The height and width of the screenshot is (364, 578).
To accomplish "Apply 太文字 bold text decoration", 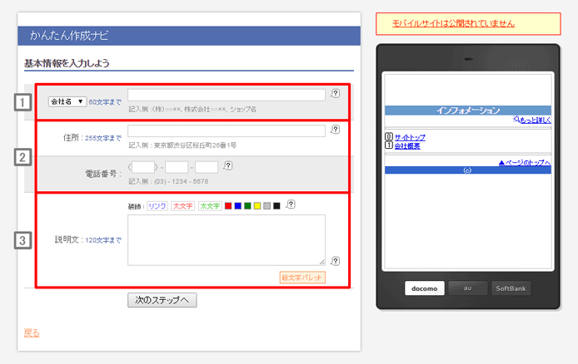I will [x=209, y=205].
